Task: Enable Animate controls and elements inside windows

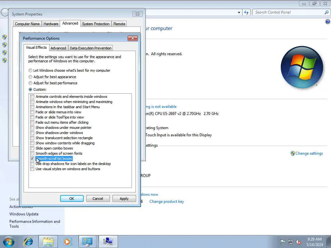Action: [x=32, y=97]
